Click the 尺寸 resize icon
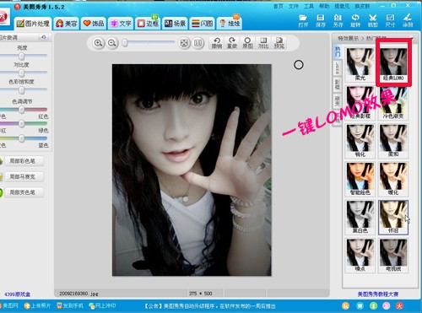Viewport: 422px width, 313px height. pos(390,21)
